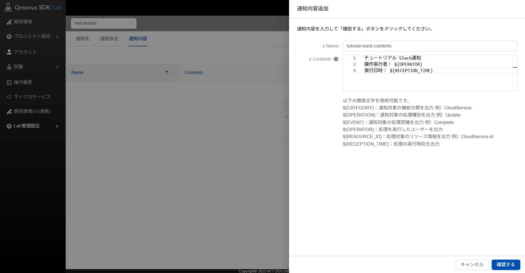The image size is (525, 273).
Task: Toggle sort order on Name column
Action: (167, 72)
